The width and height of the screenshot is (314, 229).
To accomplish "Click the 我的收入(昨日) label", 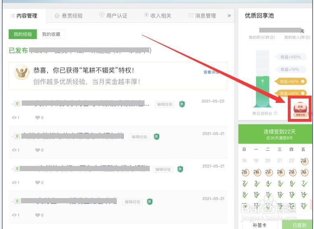I will click(x=297, y=37).
